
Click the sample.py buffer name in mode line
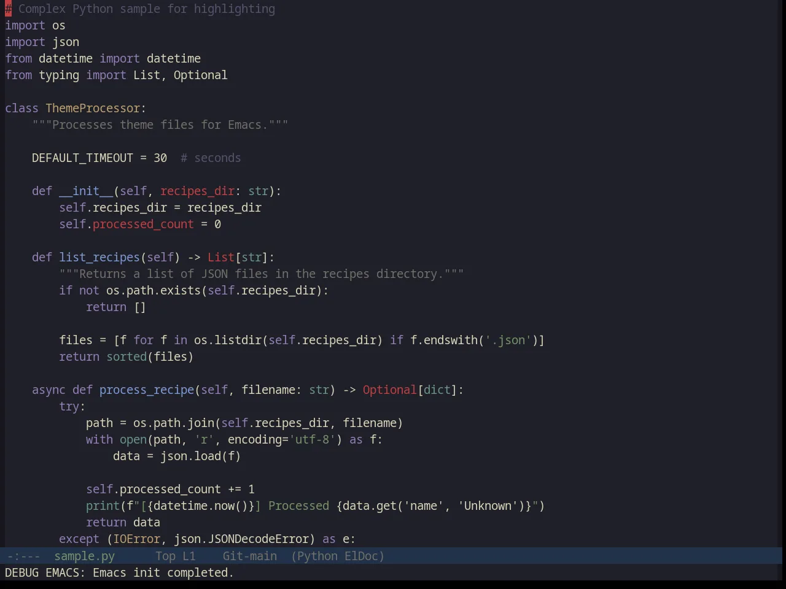(x=84, y=556)
